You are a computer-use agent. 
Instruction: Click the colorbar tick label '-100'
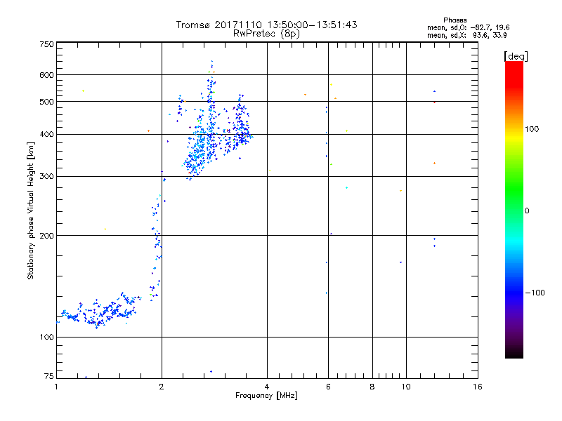click(x=535, y=293)
